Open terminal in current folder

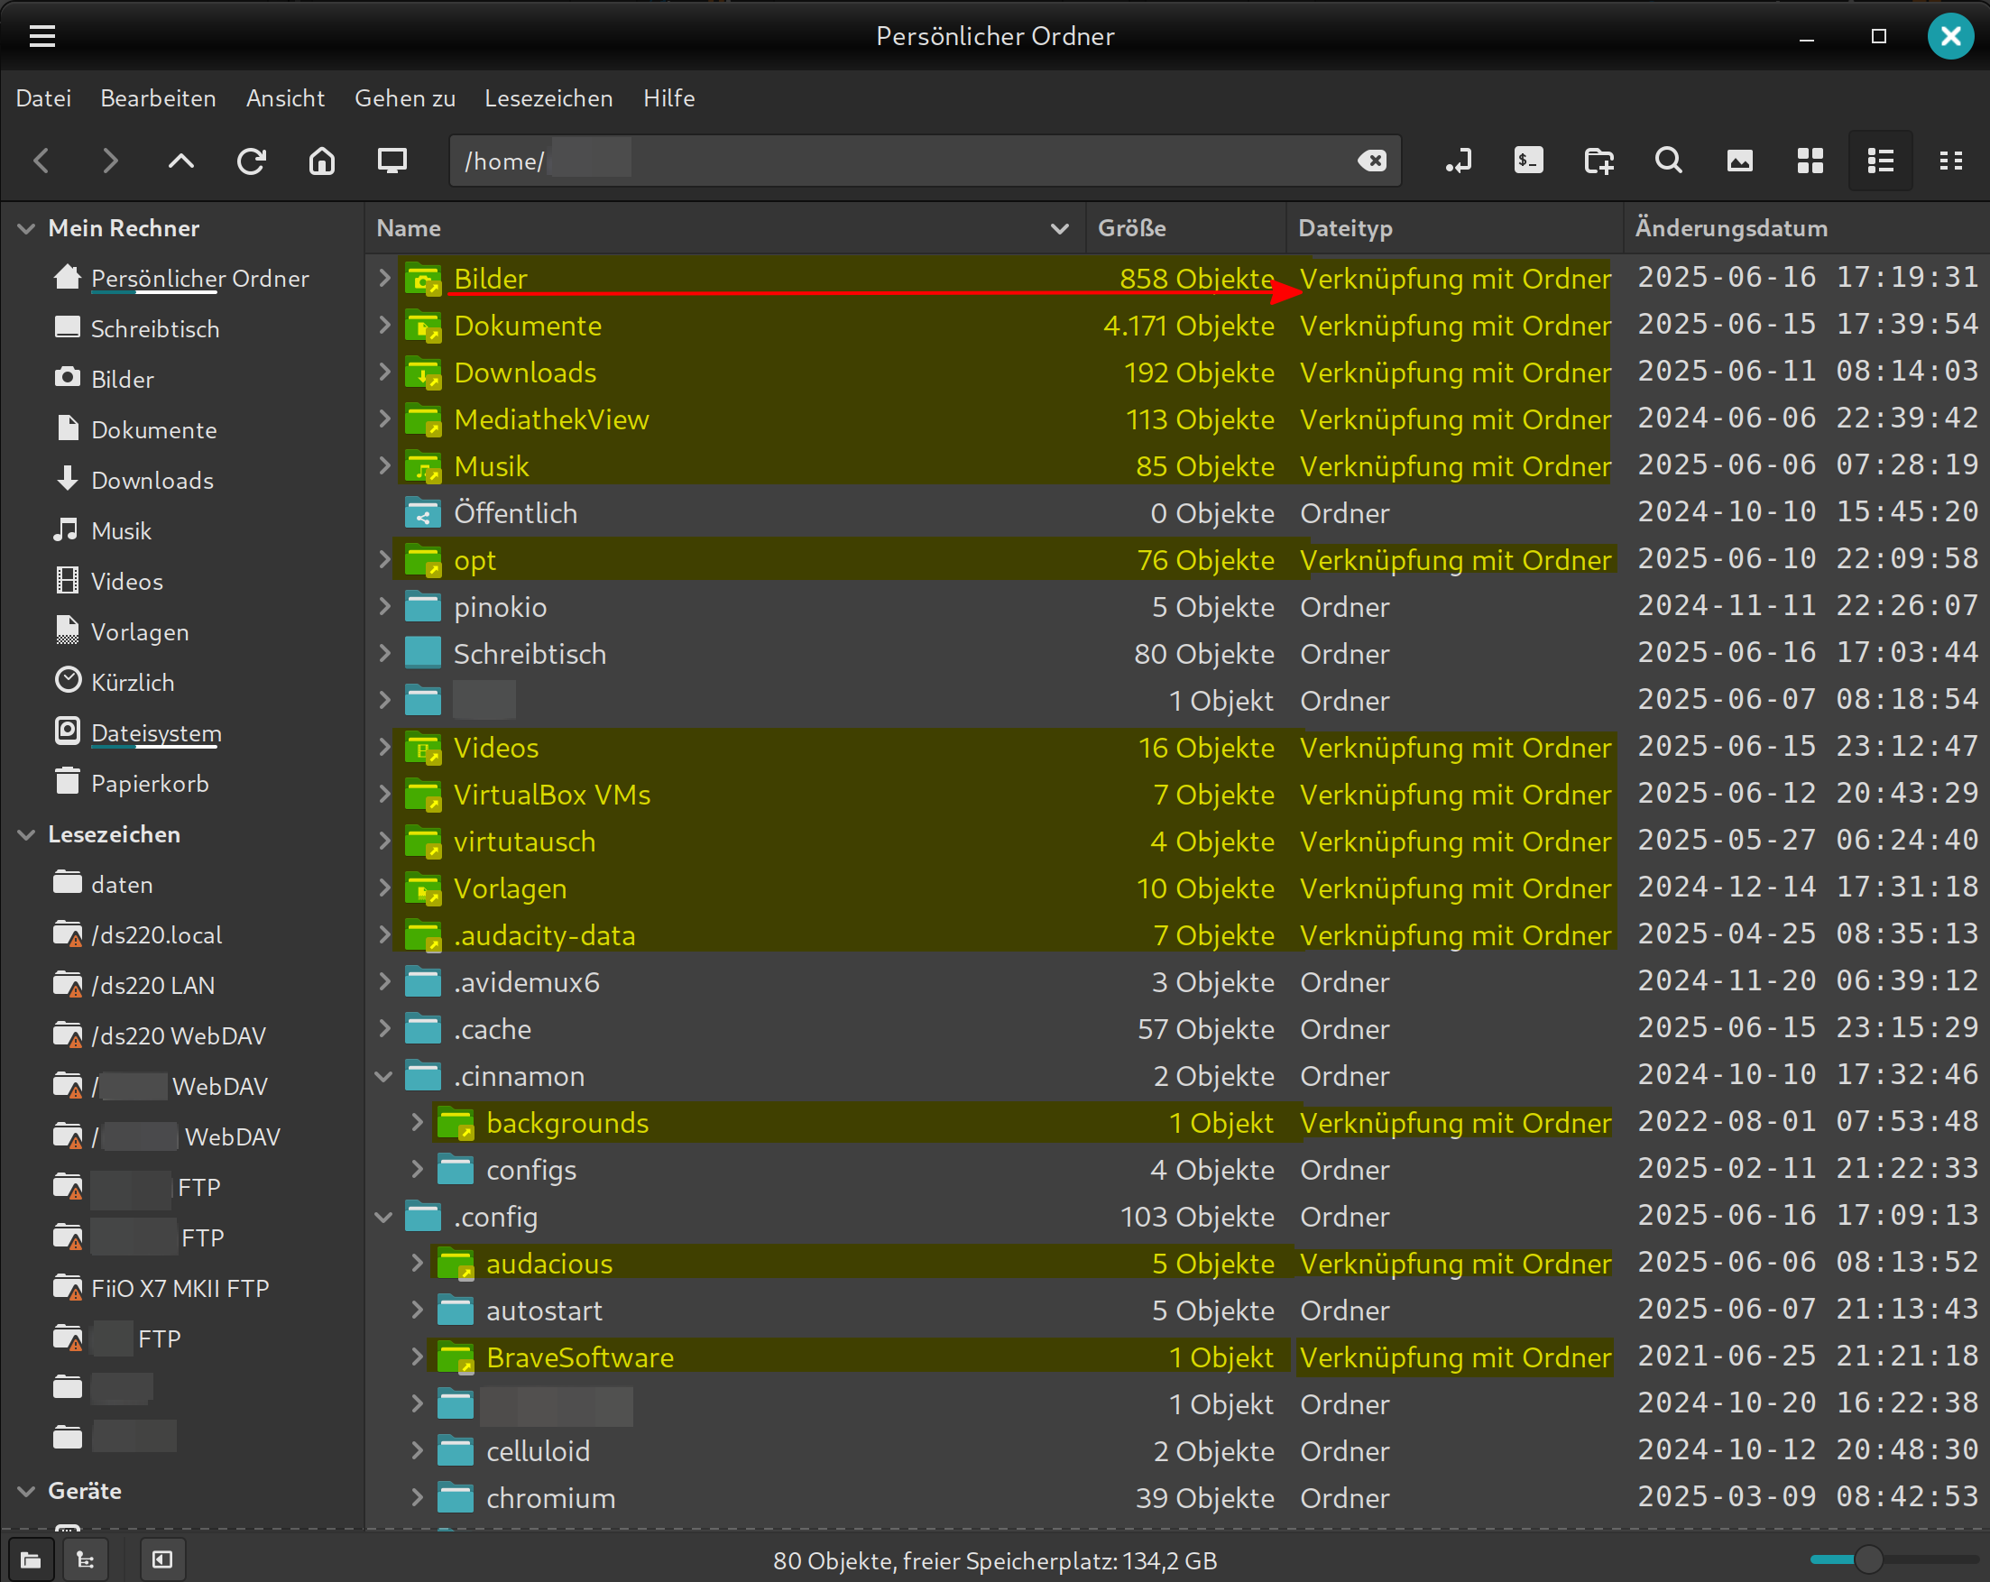(1528, 161)
